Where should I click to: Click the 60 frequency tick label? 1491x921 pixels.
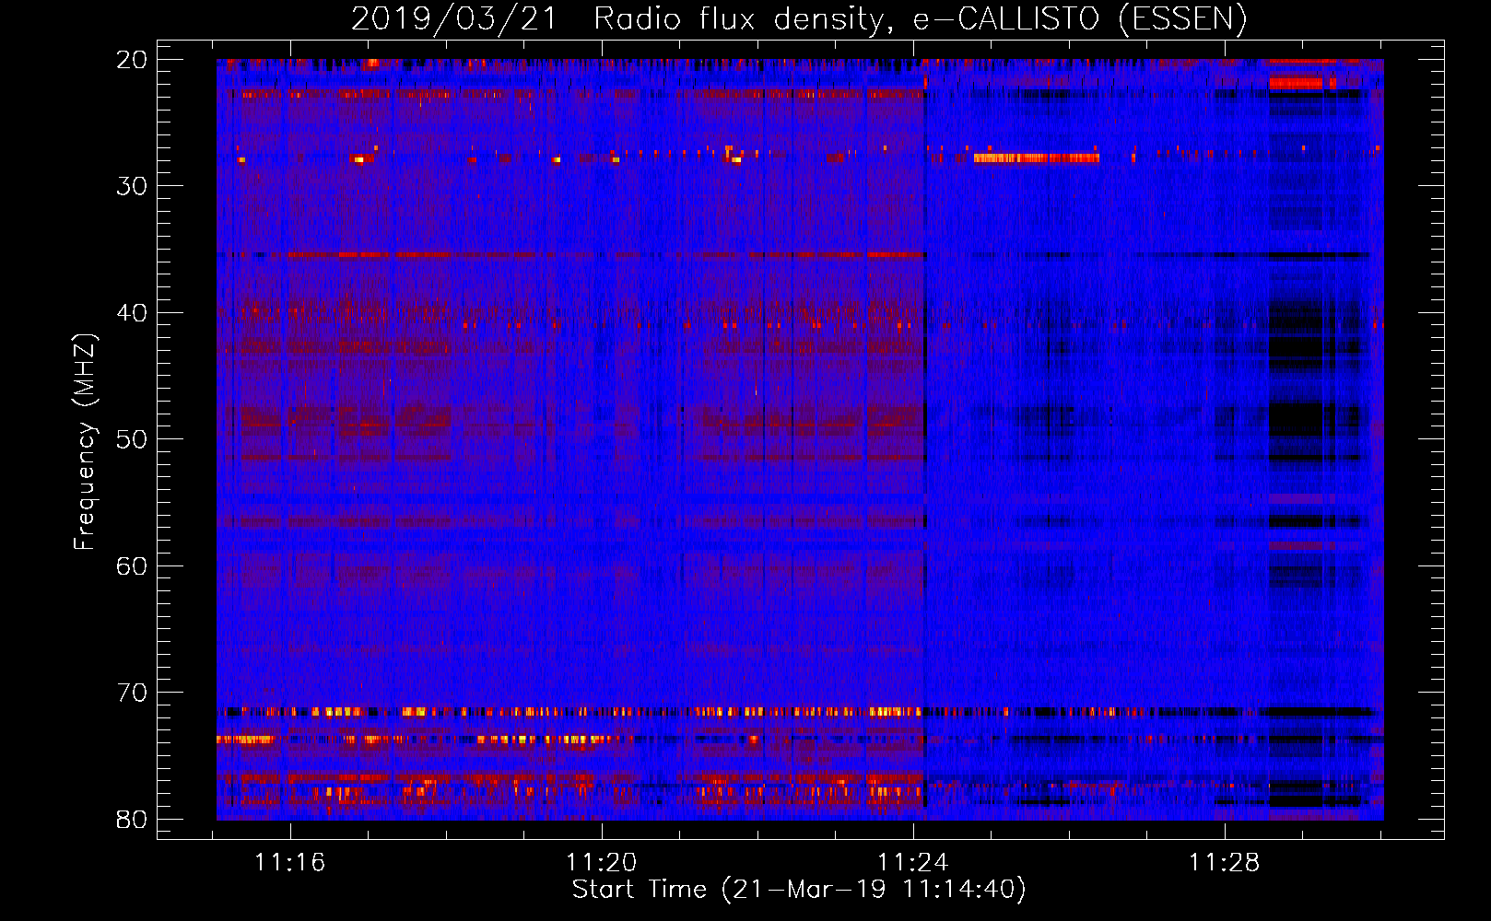(x=132, y=565)
